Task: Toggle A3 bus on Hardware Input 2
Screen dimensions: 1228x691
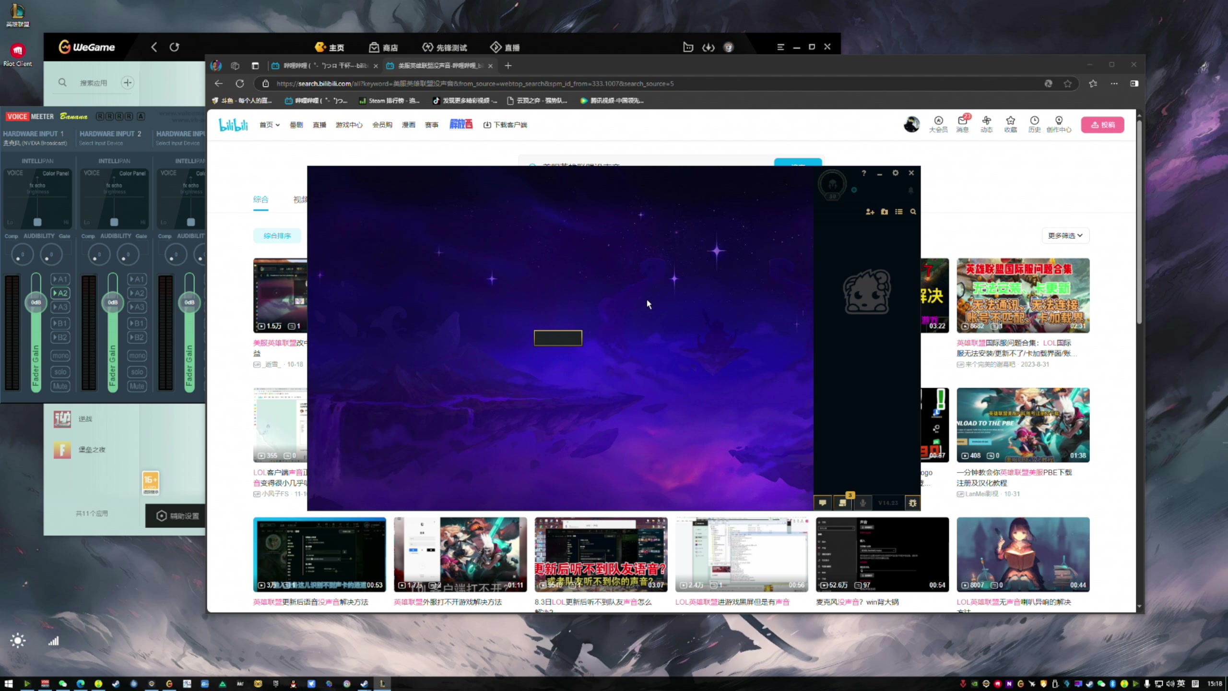Action: 137,307
